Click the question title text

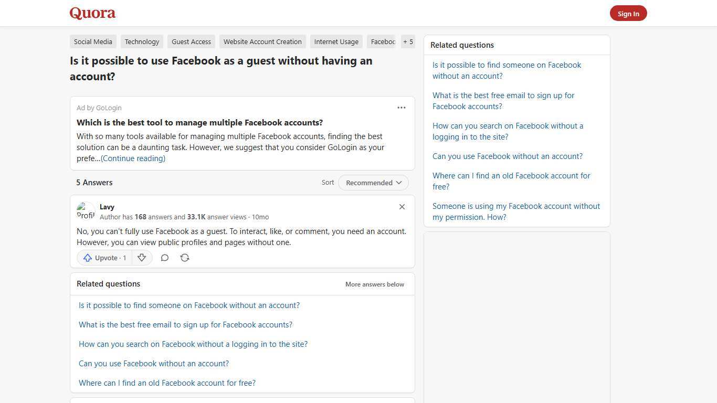tap(221, 68)
